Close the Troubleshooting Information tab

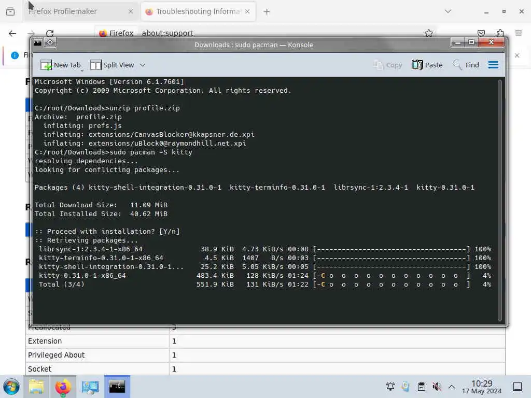(x=247, y=11)
